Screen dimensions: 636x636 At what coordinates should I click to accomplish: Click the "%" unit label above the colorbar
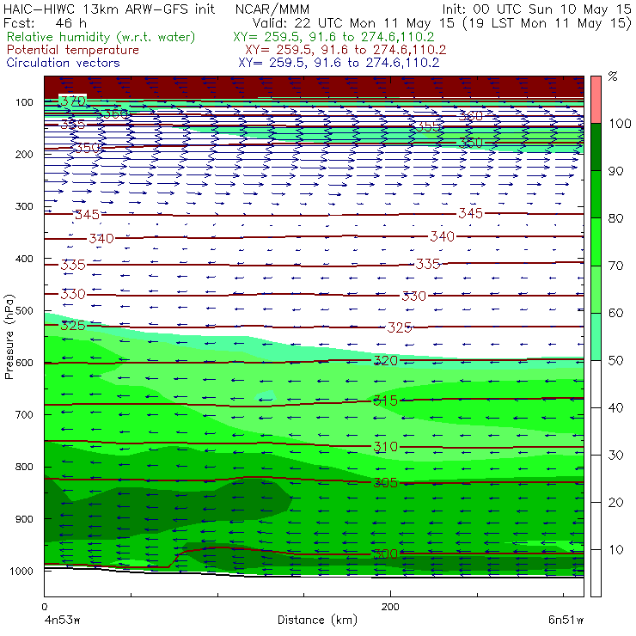click(613, 76)
